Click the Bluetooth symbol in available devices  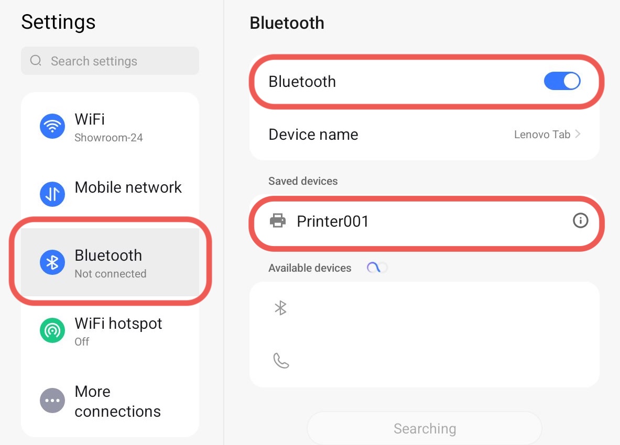(281, 308)
